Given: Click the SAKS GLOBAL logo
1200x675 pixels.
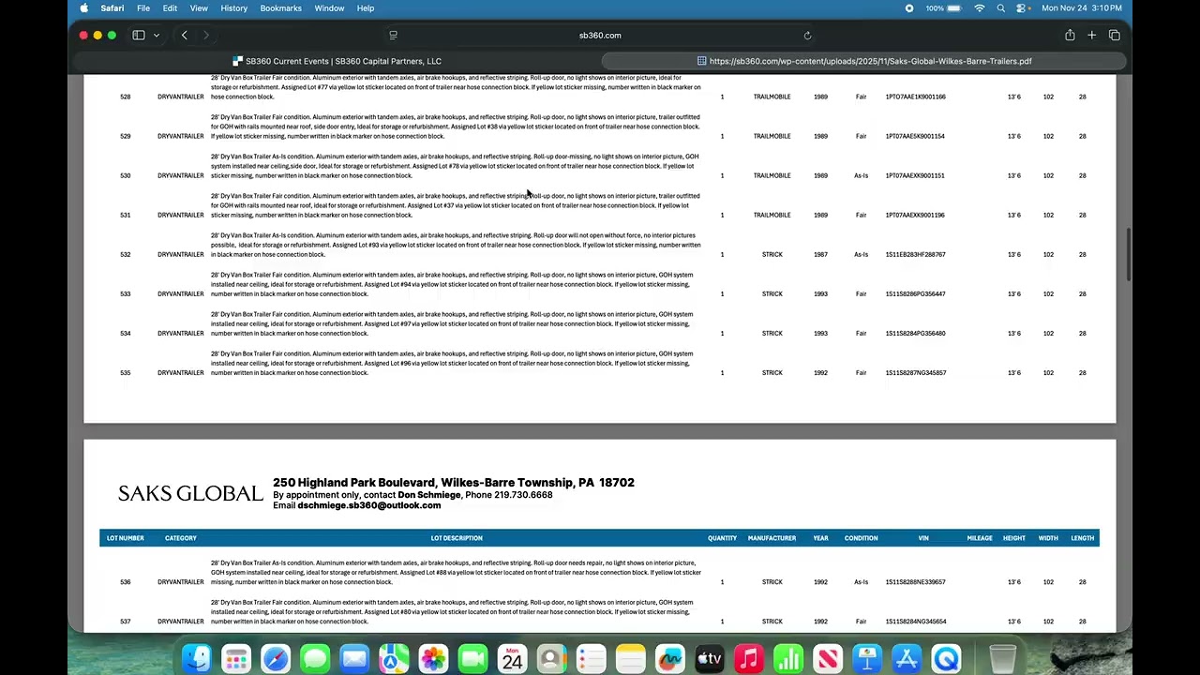Looking at the screenshot, I should 190,493.
